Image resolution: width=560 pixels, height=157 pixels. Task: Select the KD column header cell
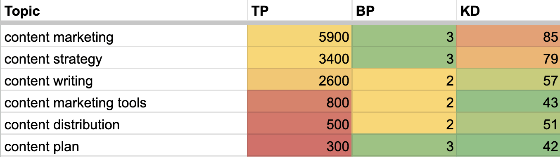pyautogui.click(x=508, y=11)
